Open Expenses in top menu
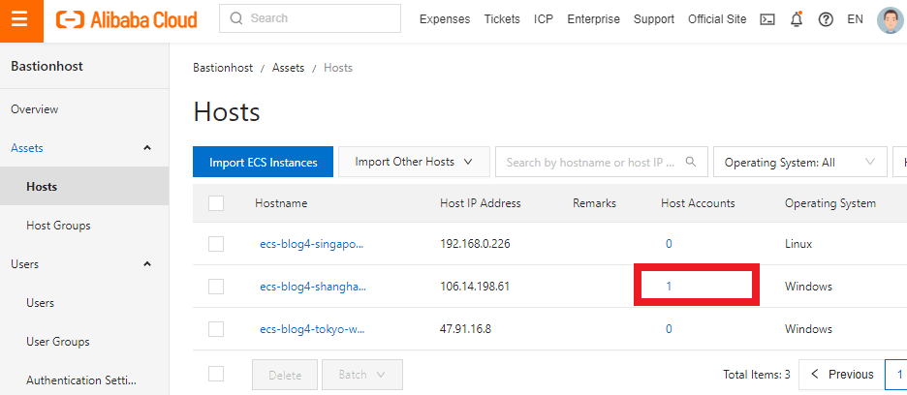This screenshot has width=907, height=395. coord(445,19)
